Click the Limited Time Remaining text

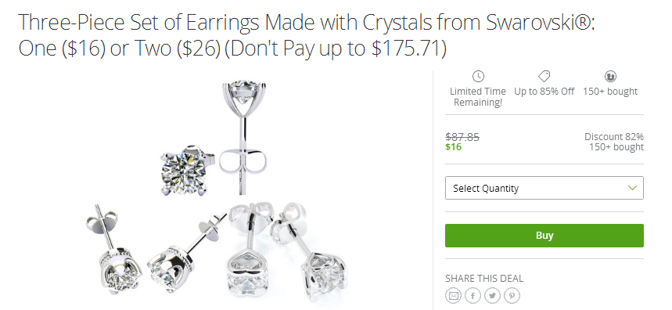(478, 97)
